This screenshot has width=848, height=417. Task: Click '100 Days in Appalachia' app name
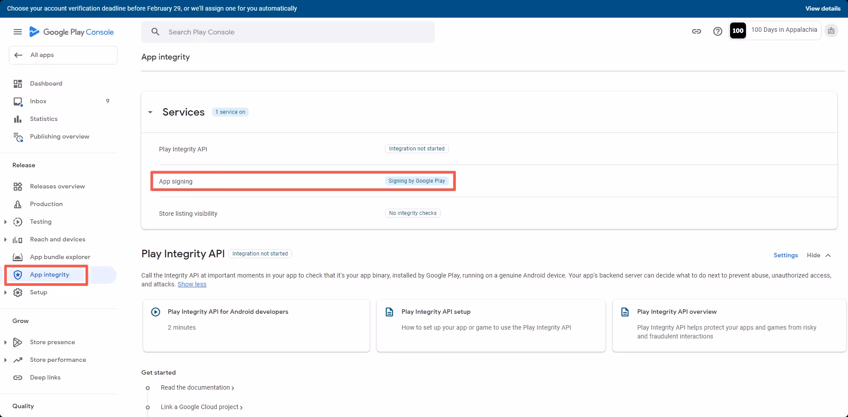click(784, 30)
